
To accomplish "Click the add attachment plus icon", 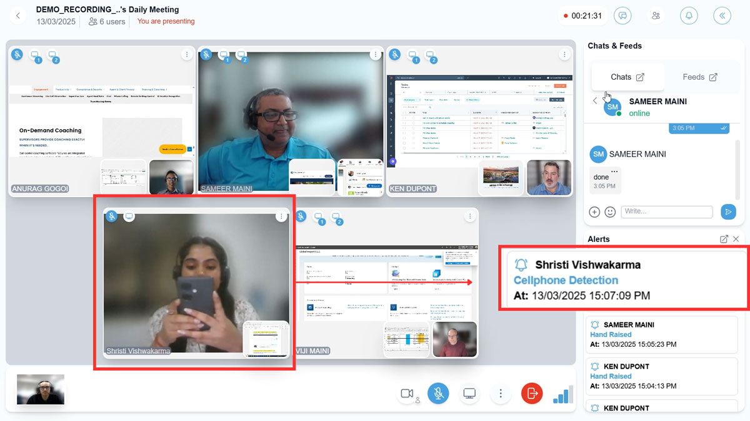I will (x=594, y=212).
